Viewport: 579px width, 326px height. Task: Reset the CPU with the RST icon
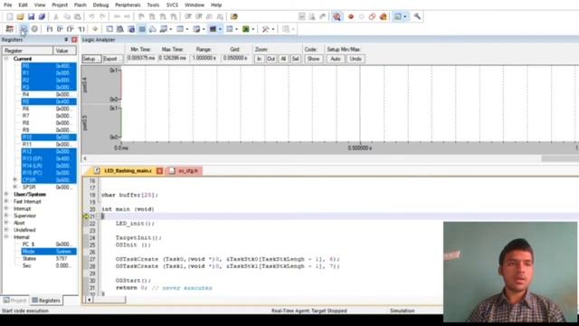(10, 29)
